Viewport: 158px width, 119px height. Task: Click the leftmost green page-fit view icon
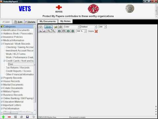tap(59, 31)
